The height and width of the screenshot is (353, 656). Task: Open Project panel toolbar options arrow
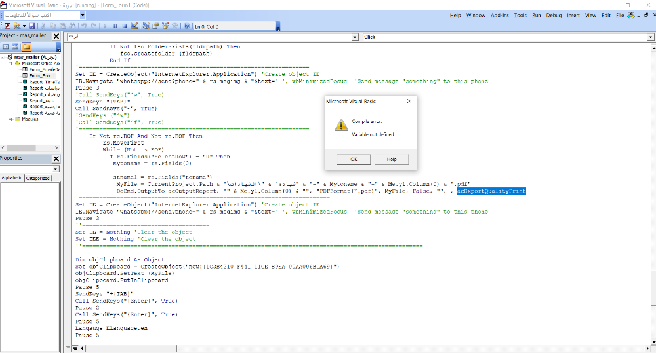click(x=58, y=48)
